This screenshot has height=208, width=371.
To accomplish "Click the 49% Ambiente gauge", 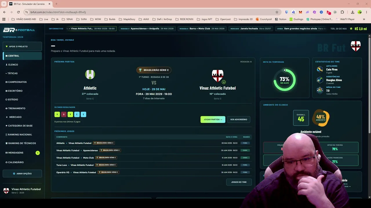I will pos(321,118).
